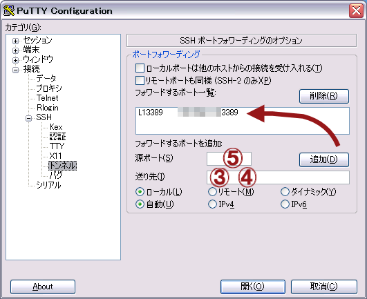
Task: Click the 追加(D) button
Action: coord(324,160)
